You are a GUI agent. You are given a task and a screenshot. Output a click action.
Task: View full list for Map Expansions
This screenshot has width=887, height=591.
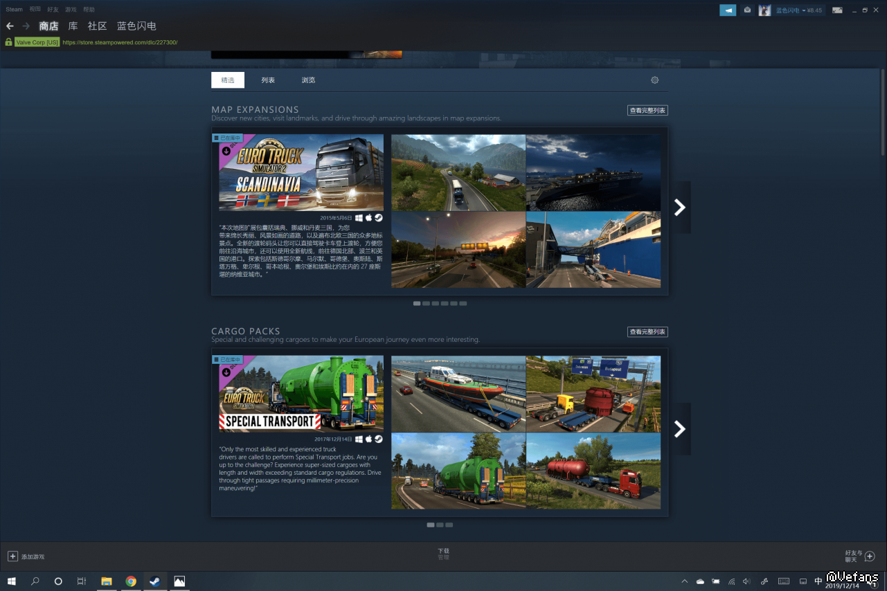[x=647, y=111]
